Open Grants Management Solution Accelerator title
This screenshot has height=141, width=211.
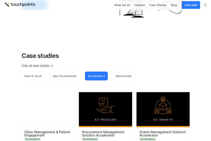pos(162,134)
